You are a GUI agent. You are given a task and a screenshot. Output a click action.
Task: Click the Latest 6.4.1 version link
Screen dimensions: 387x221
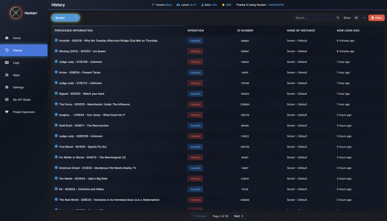[187, 5]
